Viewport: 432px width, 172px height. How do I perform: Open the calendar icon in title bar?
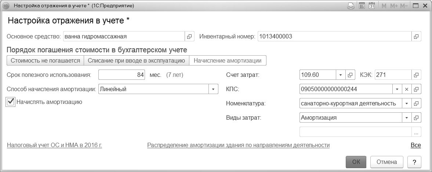pyautogui.click(x=371, y=6)
